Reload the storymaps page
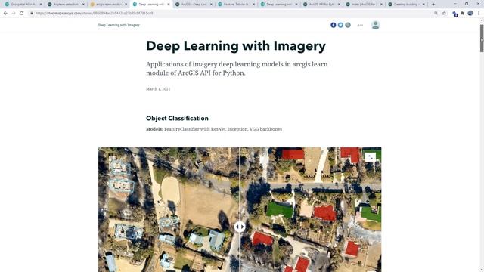The image size is (484, 272). pyautogui.click(x=22, y=14)
